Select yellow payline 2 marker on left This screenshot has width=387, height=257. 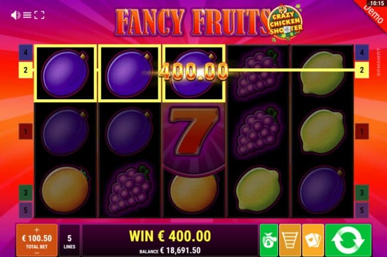tap(26, 70)
